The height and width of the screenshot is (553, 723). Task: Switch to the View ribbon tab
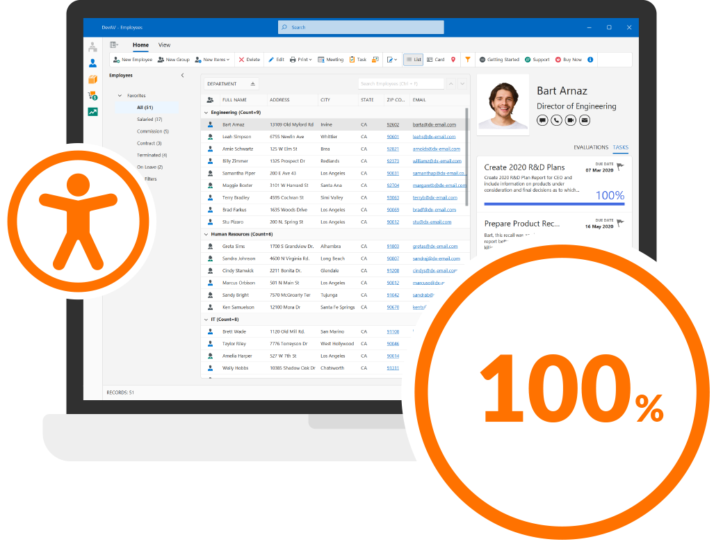tap(164, 45)
